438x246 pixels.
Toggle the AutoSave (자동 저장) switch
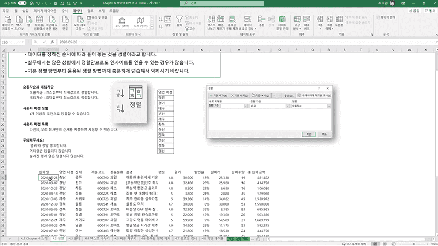coord(22,3)
